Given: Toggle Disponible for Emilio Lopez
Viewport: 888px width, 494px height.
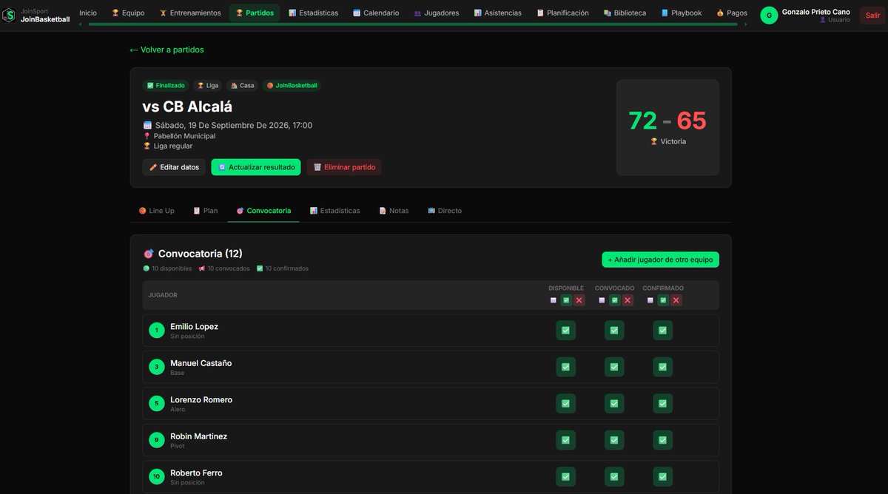Looking at the screenshot, I should point(565,331).
